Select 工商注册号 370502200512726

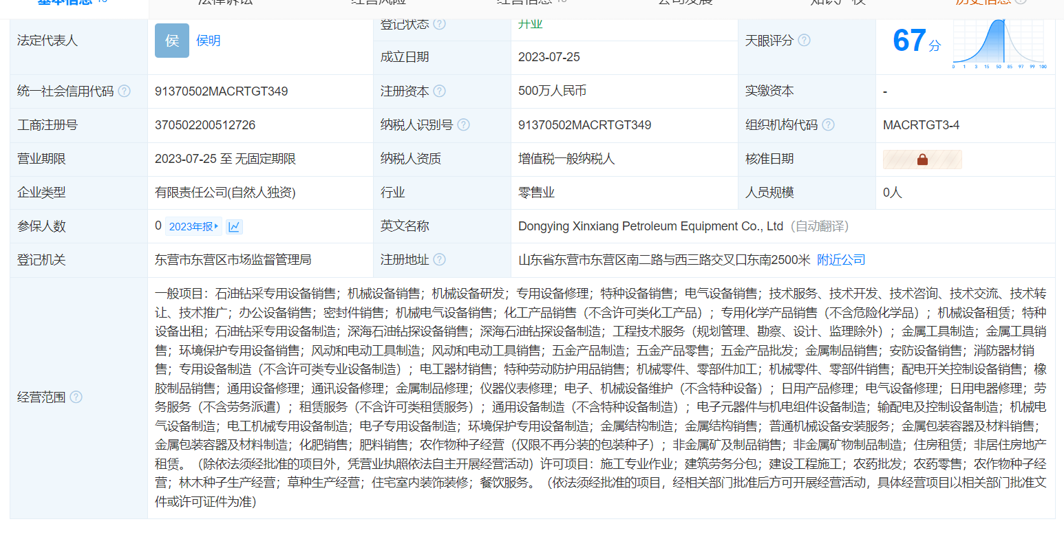tap(205, 124)
